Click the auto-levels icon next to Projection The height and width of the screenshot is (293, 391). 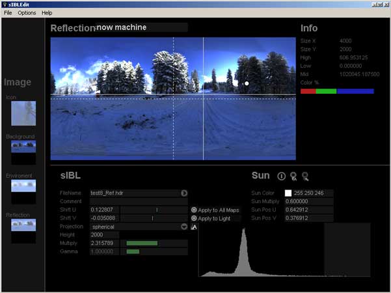pyautogui.click(x=194, y=227)
